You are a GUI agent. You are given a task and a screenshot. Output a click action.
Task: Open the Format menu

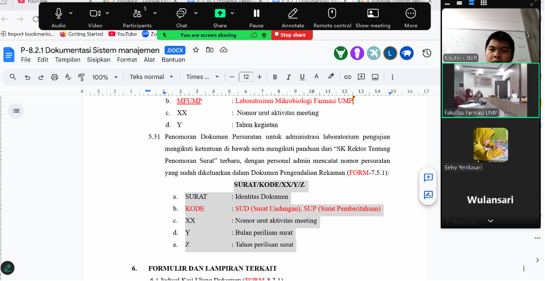[x=127, y=60]
